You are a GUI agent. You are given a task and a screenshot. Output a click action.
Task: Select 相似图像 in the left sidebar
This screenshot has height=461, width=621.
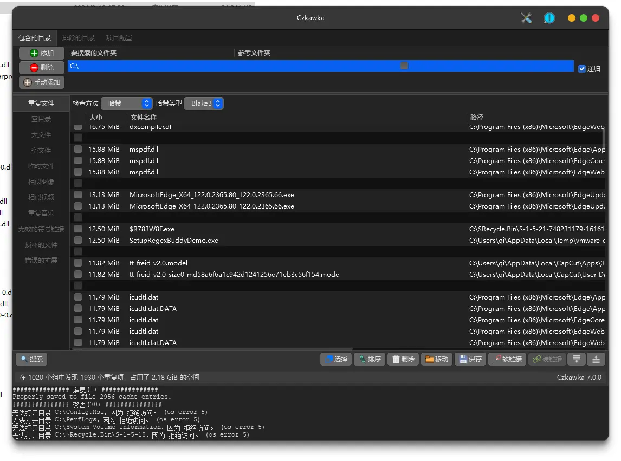(41, 182)
